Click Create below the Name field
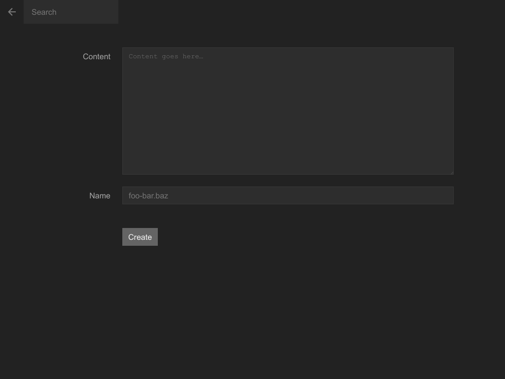Image resolution: width=505 pixels, height=379 pixels. point(140,237)
